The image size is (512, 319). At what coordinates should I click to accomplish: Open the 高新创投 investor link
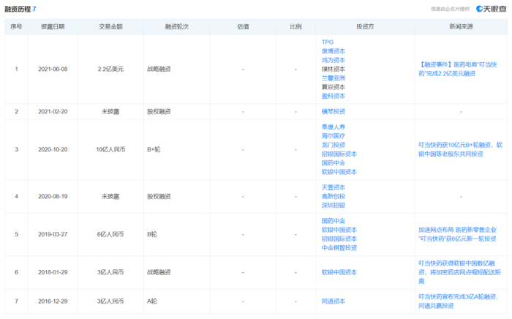click(333, 197)
